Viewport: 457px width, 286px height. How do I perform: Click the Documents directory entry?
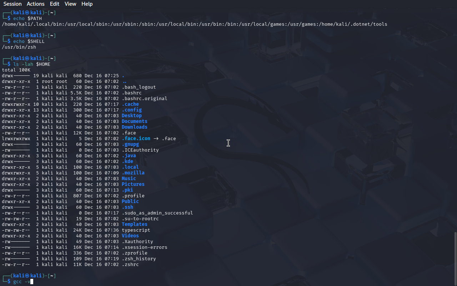point(134,122)
